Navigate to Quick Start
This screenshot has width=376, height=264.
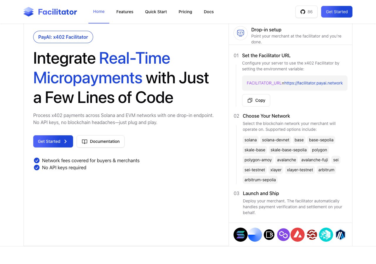coord(156,12)
